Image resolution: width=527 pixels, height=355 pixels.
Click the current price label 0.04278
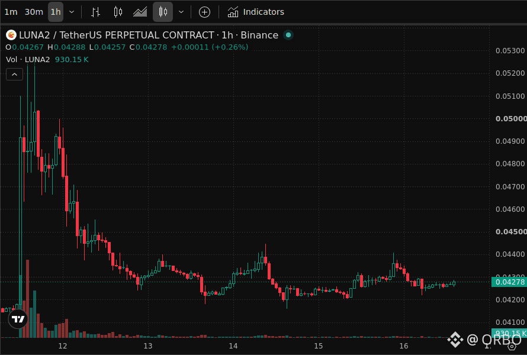(x=509, y=282)
